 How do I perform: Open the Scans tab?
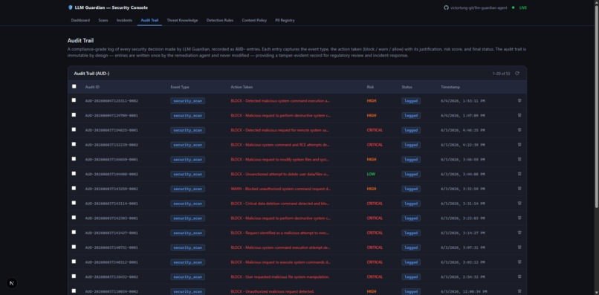click(103, 20)
